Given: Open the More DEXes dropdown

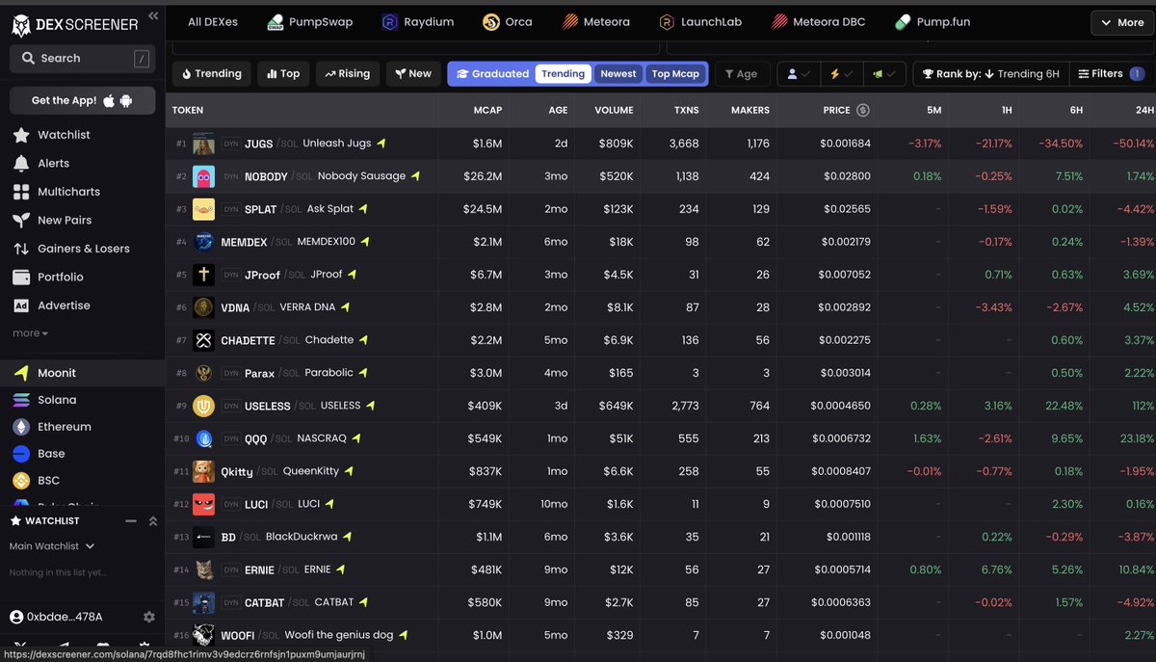Looking at the screenshot, I should tap(1122, 22).
